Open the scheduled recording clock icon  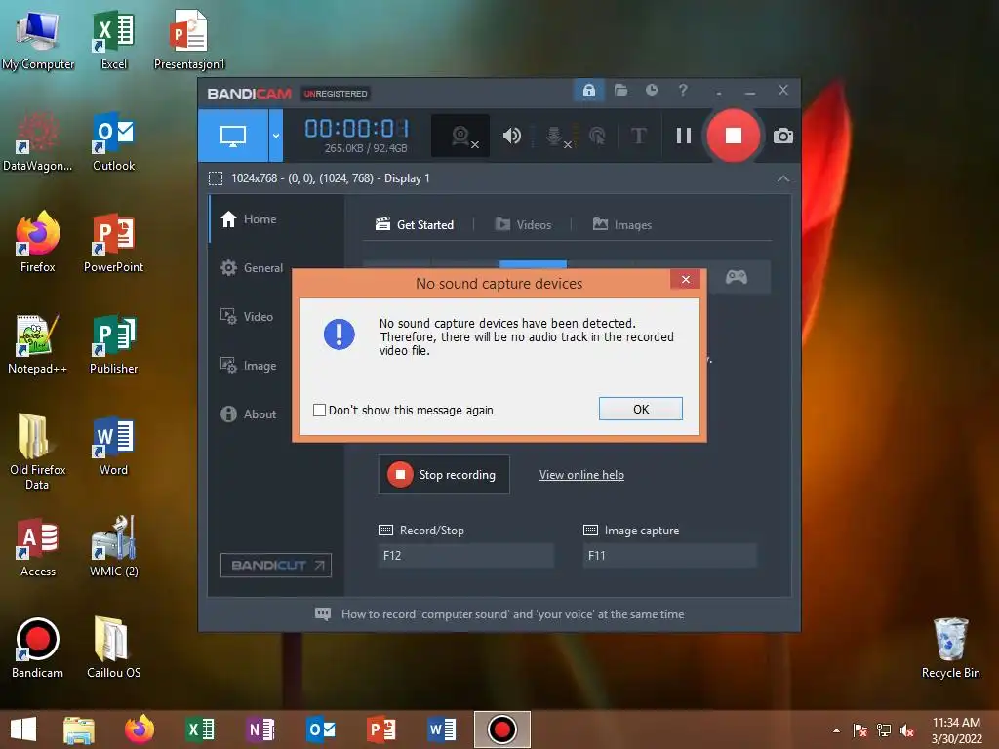651,91
